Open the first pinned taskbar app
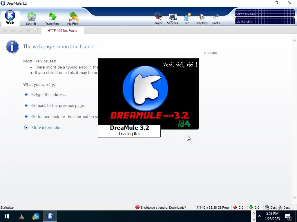297x222 pixels. coord(22,216)
